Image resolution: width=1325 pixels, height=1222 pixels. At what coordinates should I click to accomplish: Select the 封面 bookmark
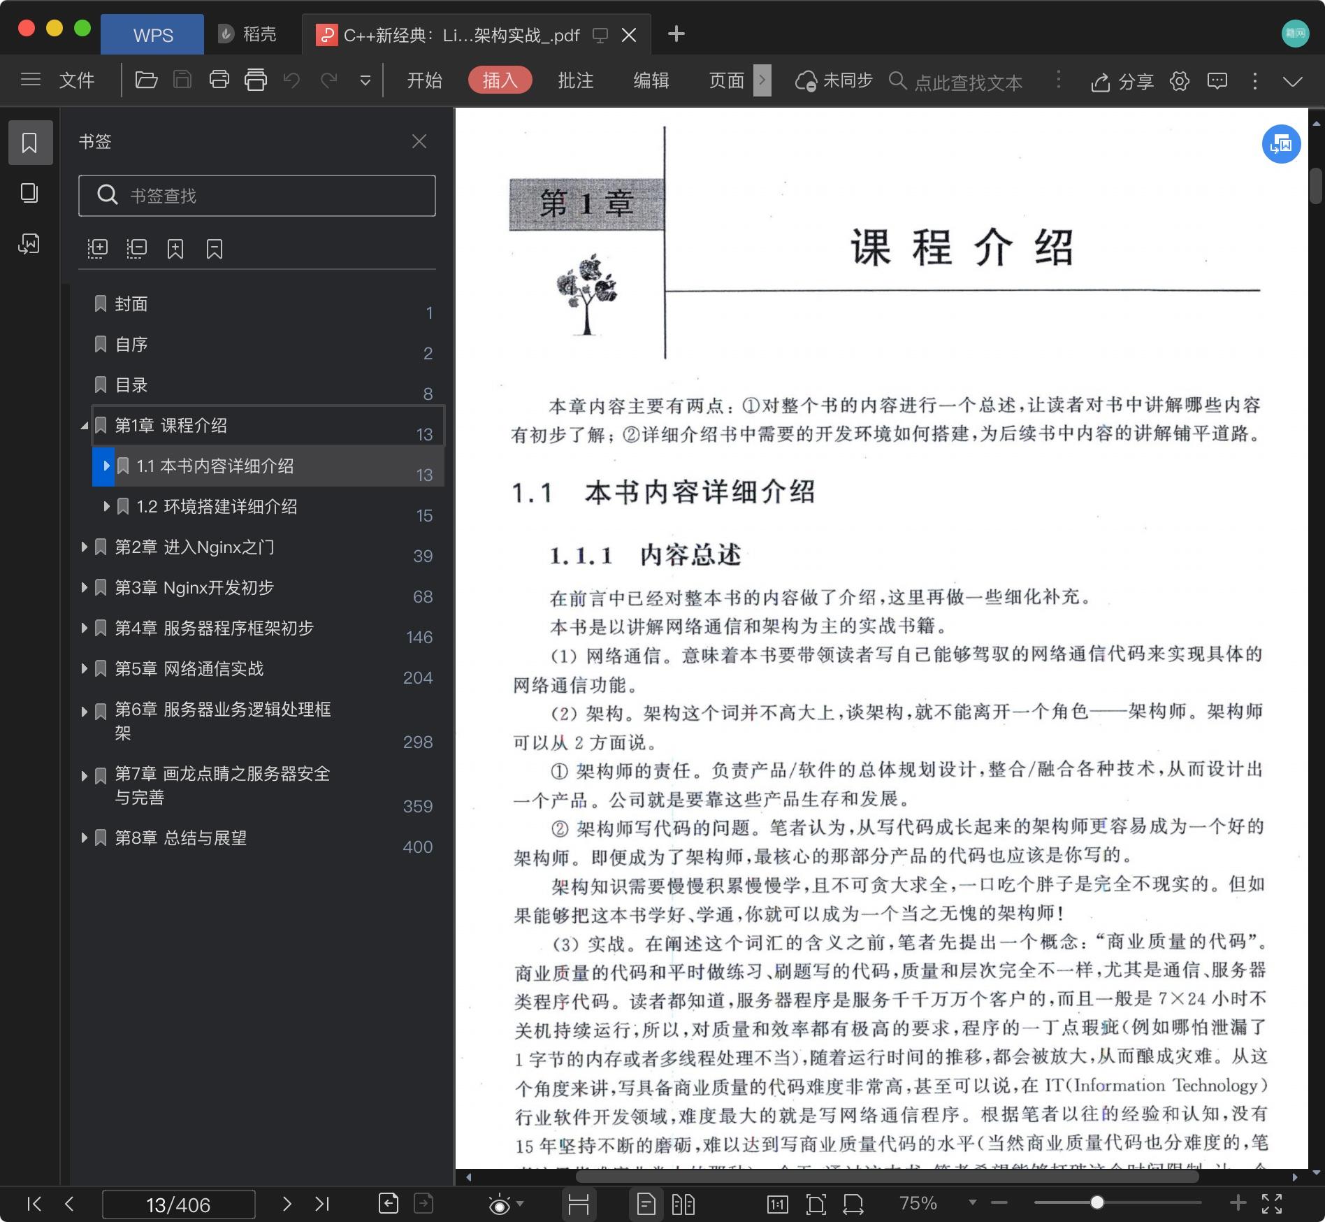(131, 304)
